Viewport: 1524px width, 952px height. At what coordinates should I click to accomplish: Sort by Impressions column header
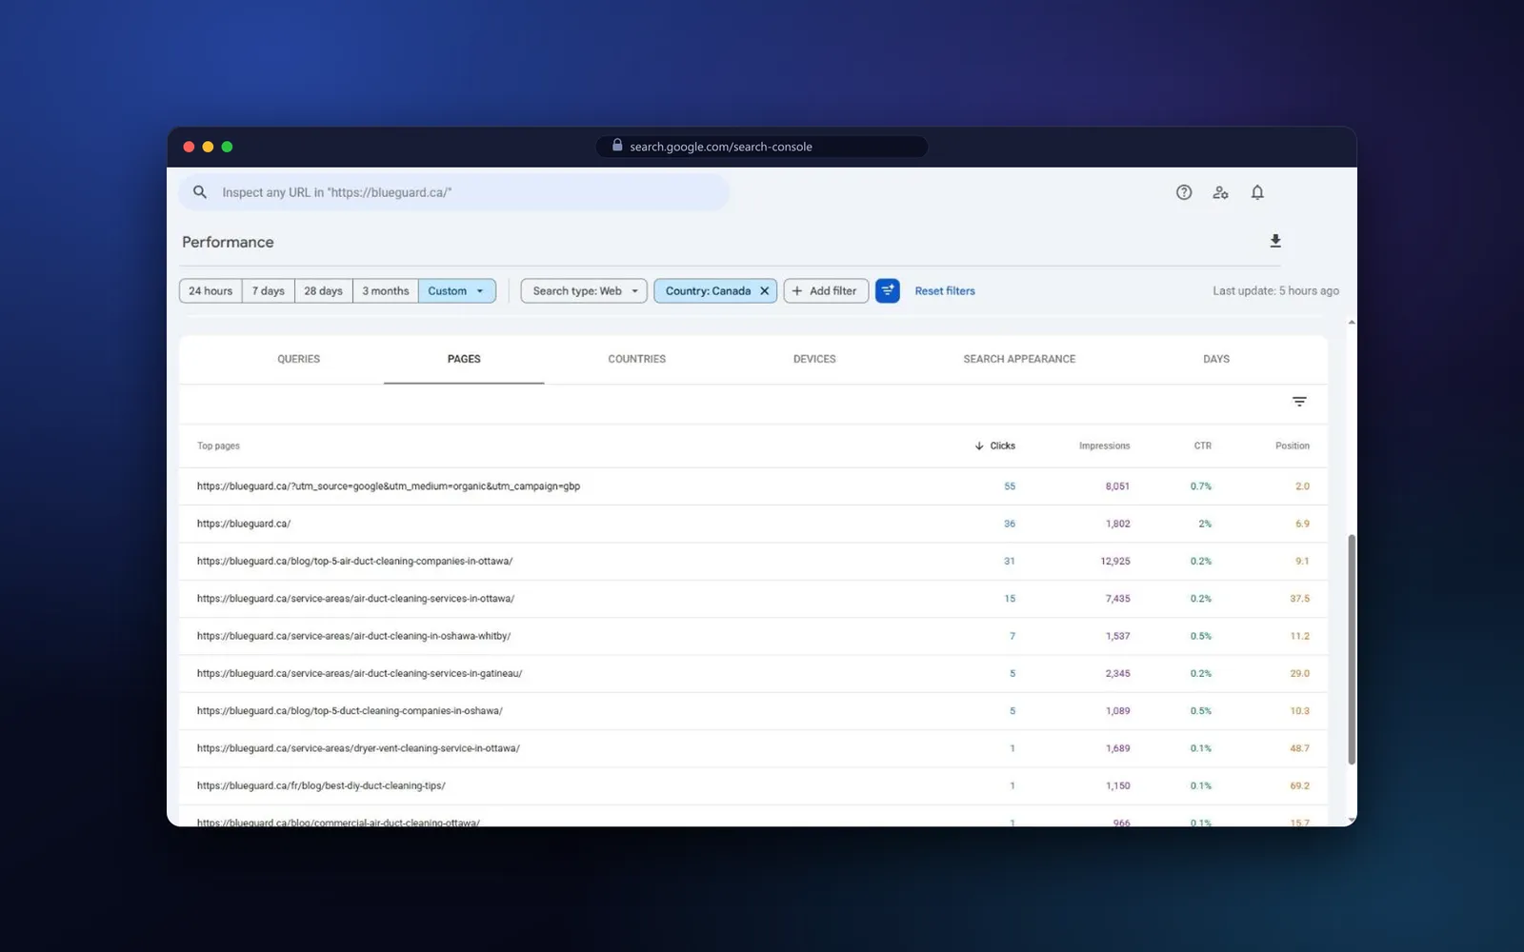coord(1104,446)
